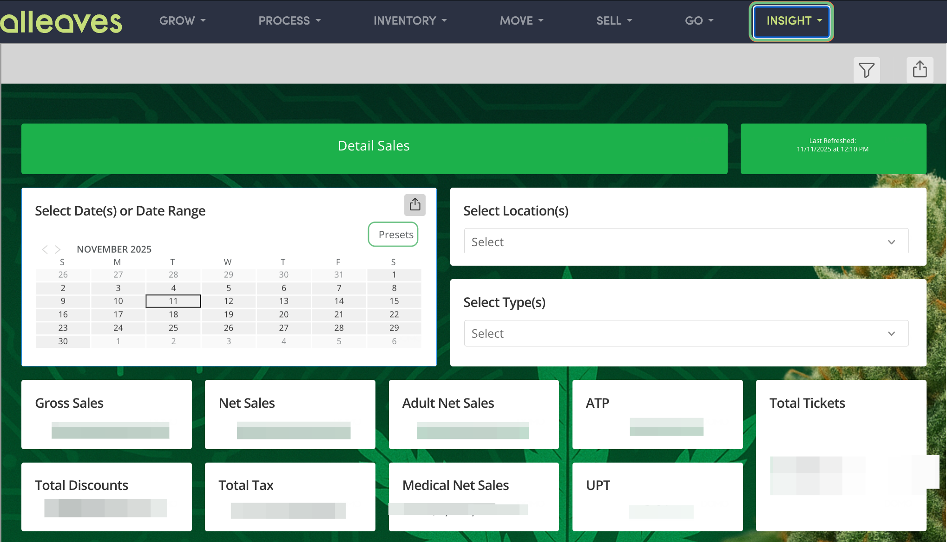
Task: Click the alleaves logo
Action: (x=61, y=21)
